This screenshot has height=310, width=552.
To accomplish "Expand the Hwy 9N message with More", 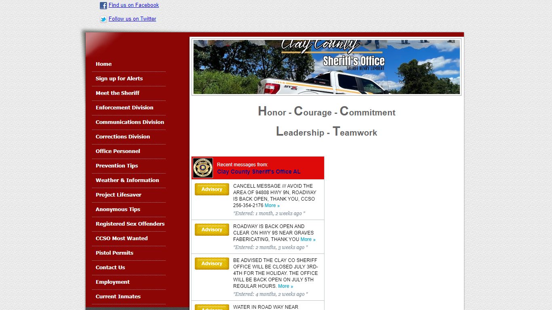I will (x=272, y=205).
